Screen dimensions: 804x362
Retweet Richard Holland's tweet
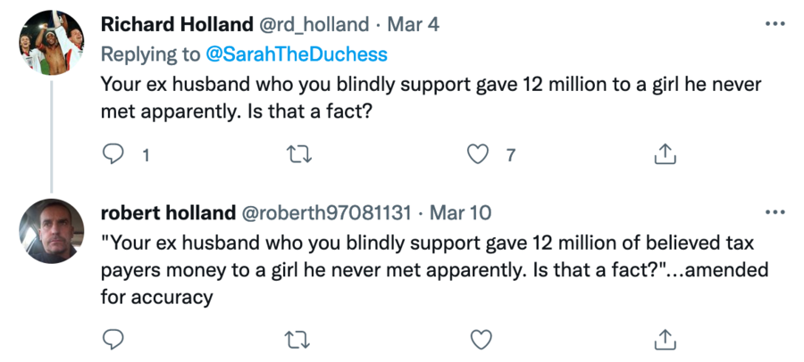[296, 154]
